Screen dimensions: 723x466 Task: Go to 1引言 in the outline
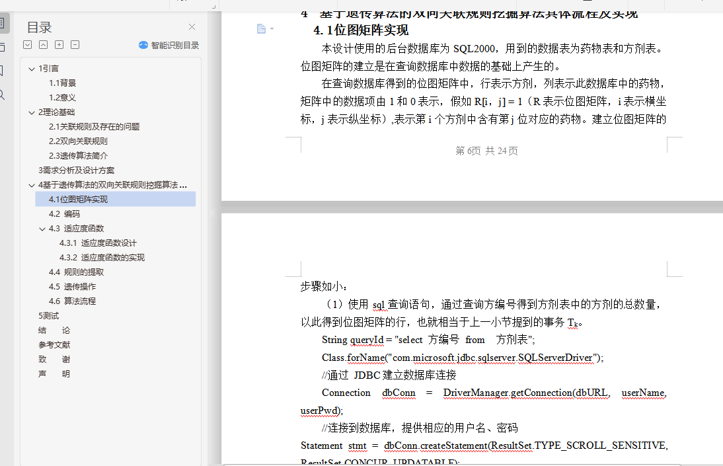(x=48, y=68)
